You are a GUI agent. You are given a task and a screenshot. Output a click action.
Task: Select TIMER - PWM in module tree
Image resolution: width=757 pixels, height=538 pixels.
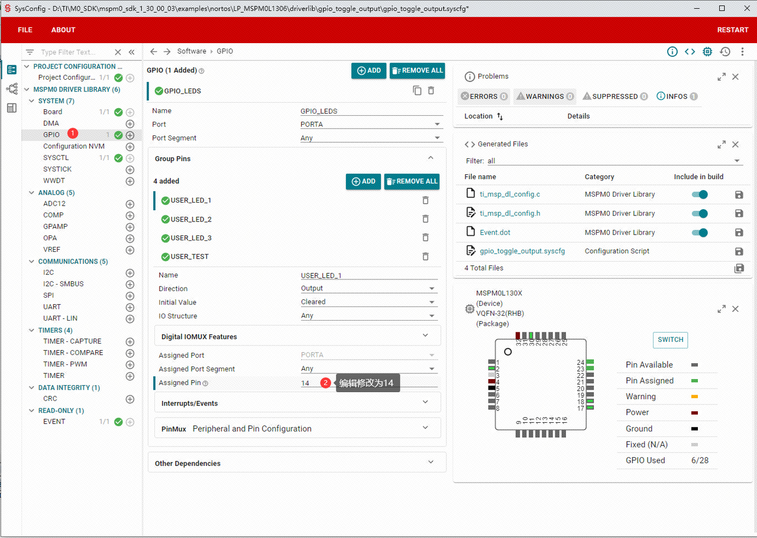pyautogui.click(x=65, y=364)
